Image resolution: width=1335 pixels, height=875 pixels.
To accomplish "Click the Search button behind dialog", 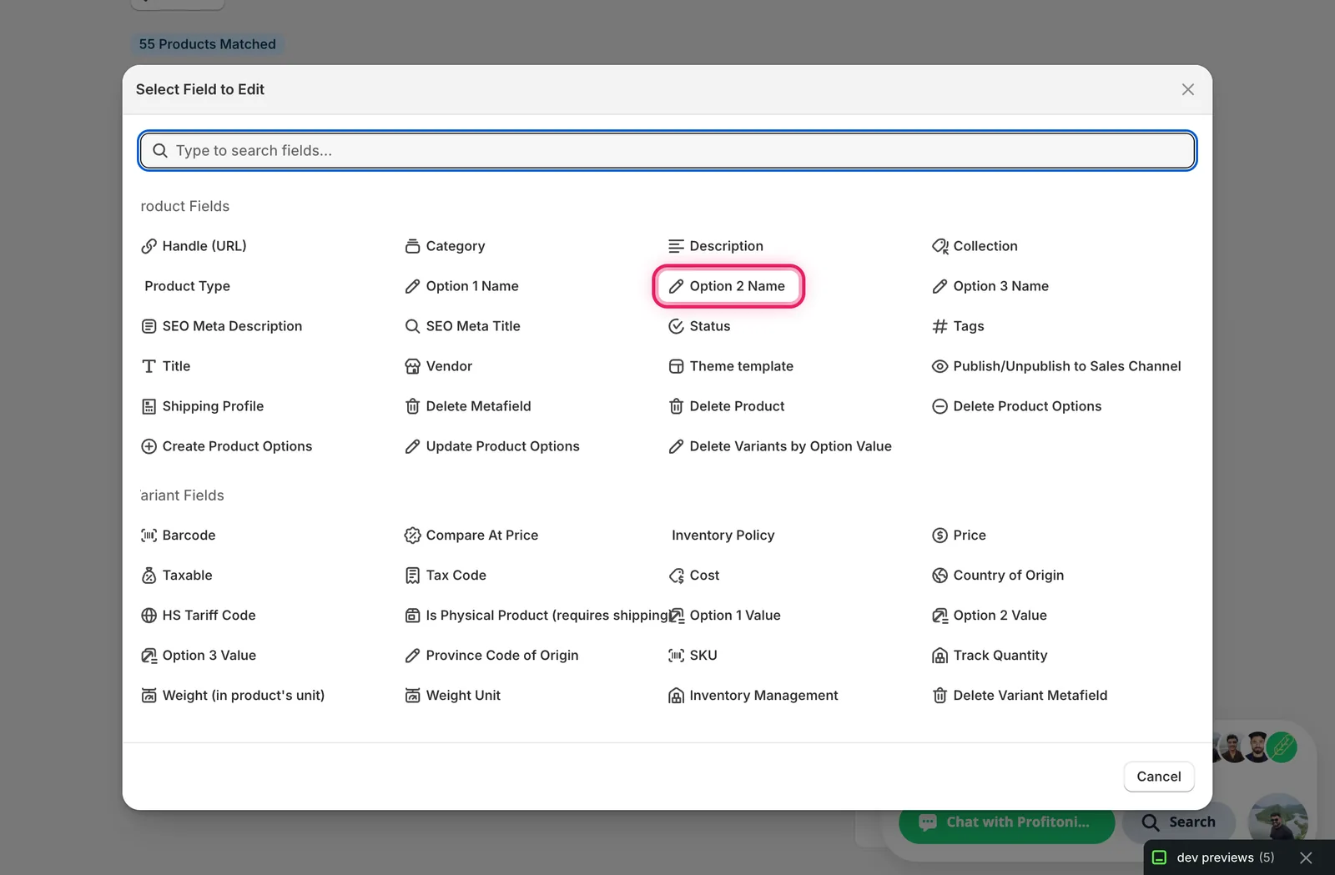I will (1179, 822).
